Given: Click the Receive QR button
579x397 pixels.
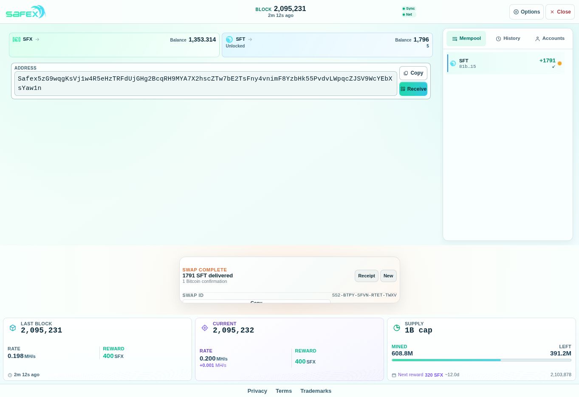Looking at the screenshot, I should [413, 89].
